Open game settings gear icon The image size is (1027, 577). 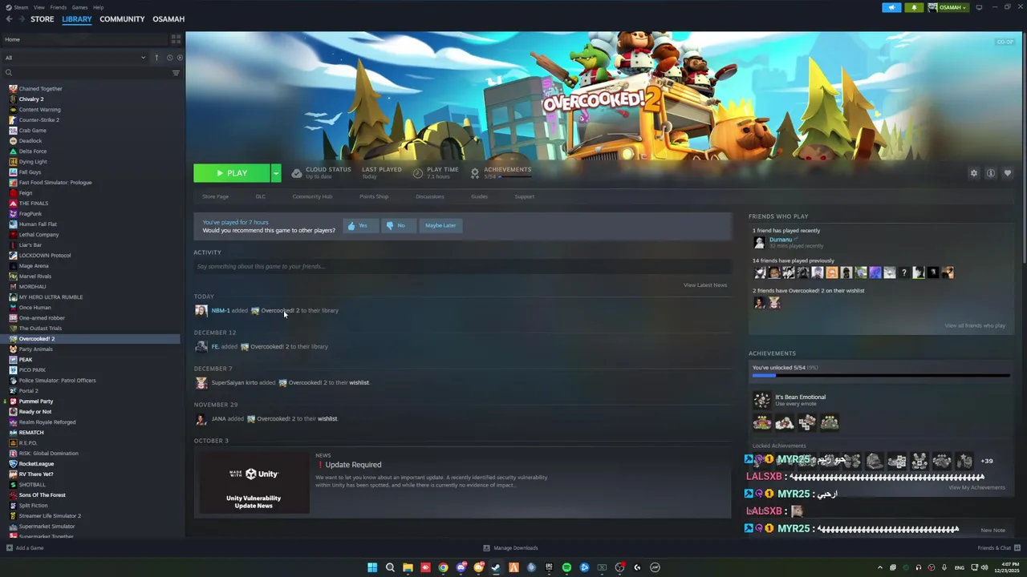click(974, 173)
